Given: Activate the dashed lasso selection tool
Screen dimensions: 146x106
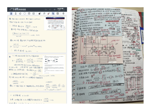Looking at the screenshot, I should click(25, 13).
